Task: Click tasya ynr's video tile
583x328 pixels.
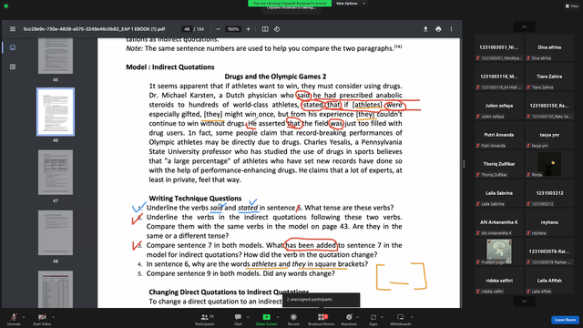Action: tap(549, 135)
